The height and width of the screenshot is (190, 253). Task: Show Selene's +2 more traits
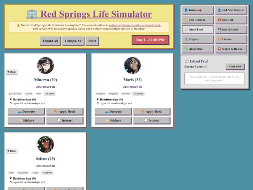47,173
